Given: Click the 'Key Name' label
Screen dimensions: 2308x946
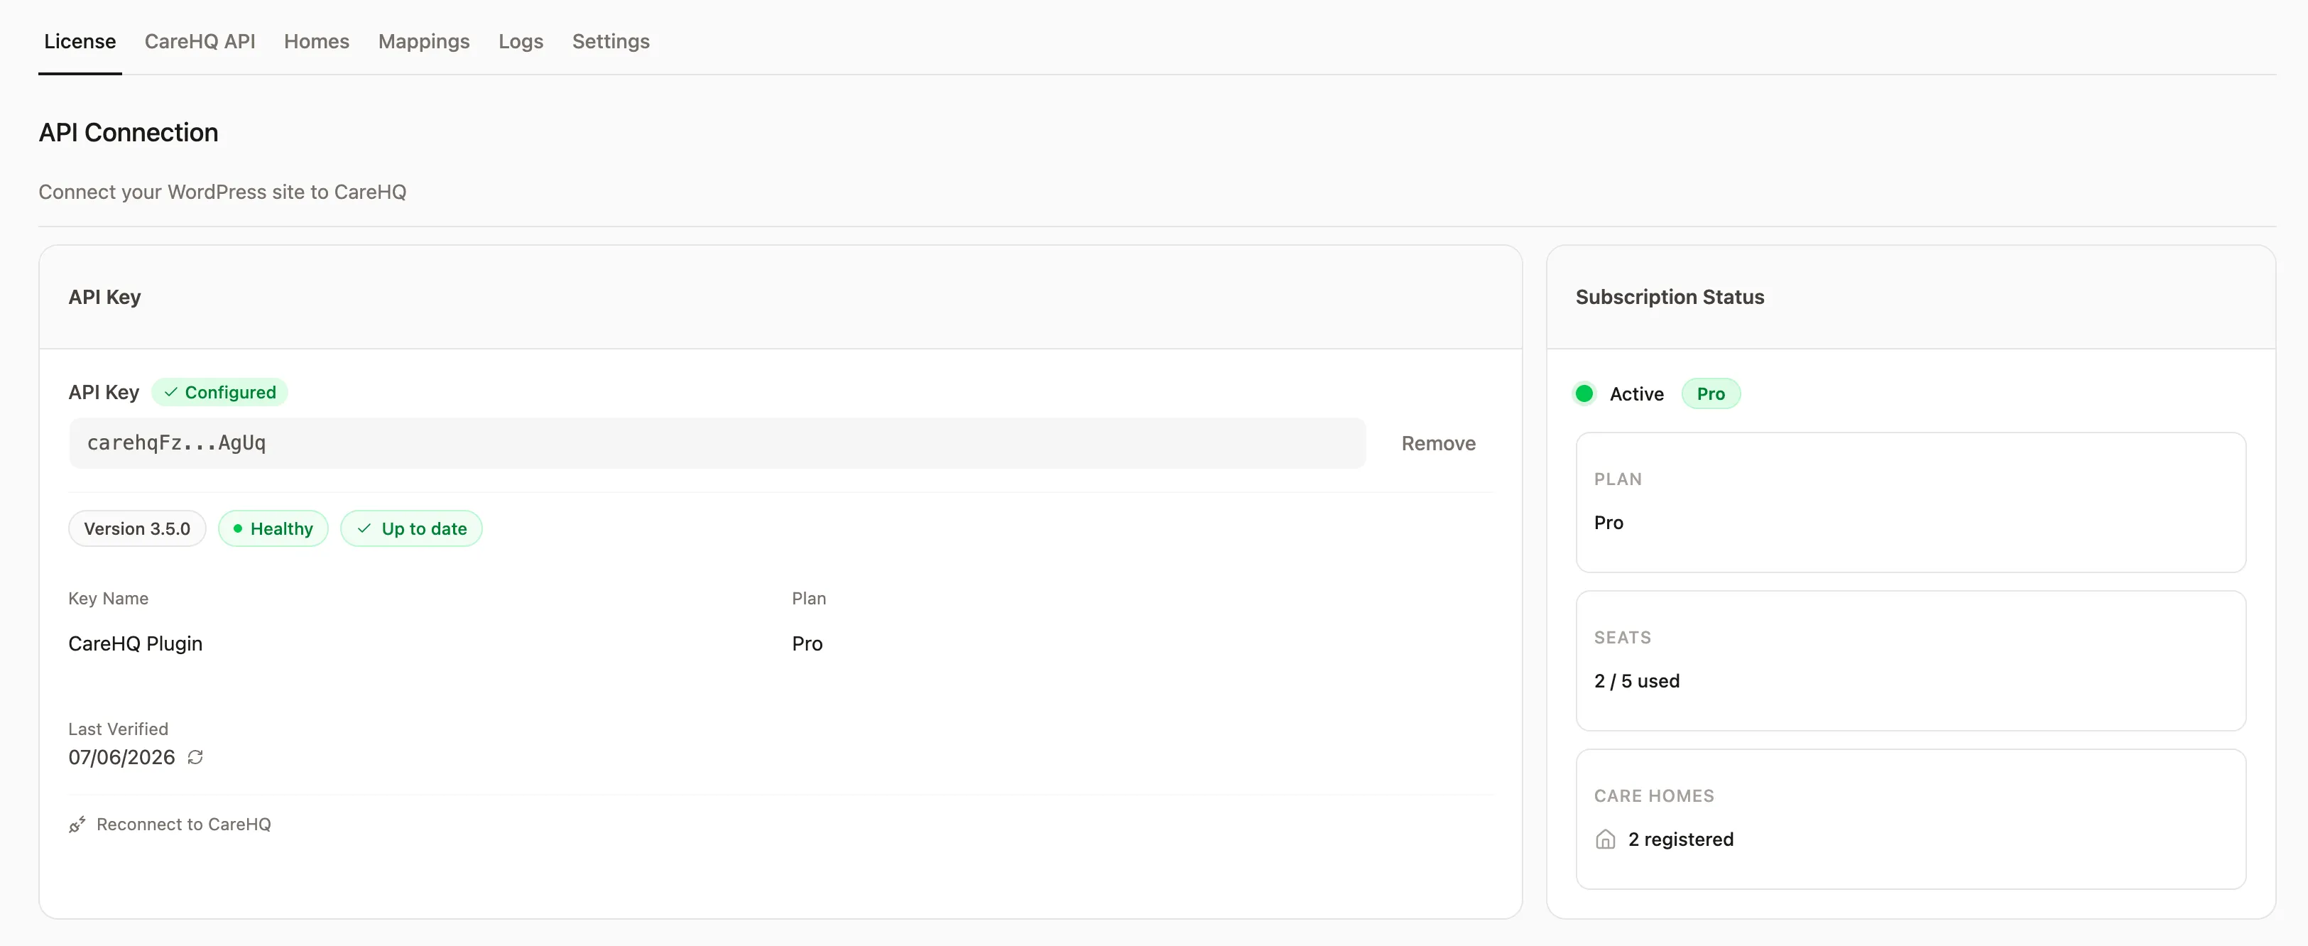Looking at the screenshot, I should tap(109, 599).
